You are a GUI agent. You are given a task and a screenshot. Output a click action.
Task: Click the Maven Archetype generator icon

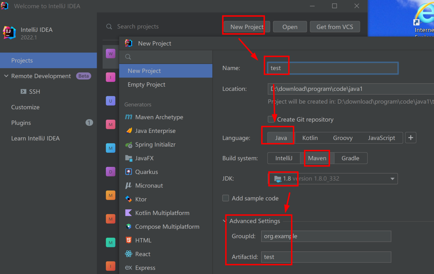tap(128, 117)
